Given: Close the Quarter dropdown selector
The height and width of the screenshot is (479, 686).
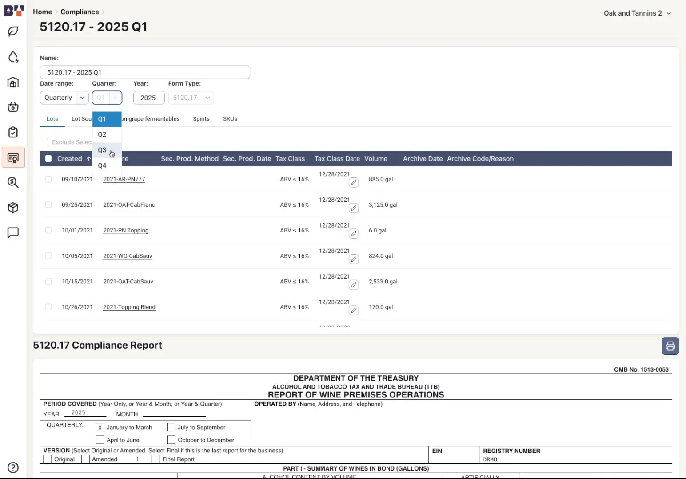Looking at the screenshot, I should point(107,98).
